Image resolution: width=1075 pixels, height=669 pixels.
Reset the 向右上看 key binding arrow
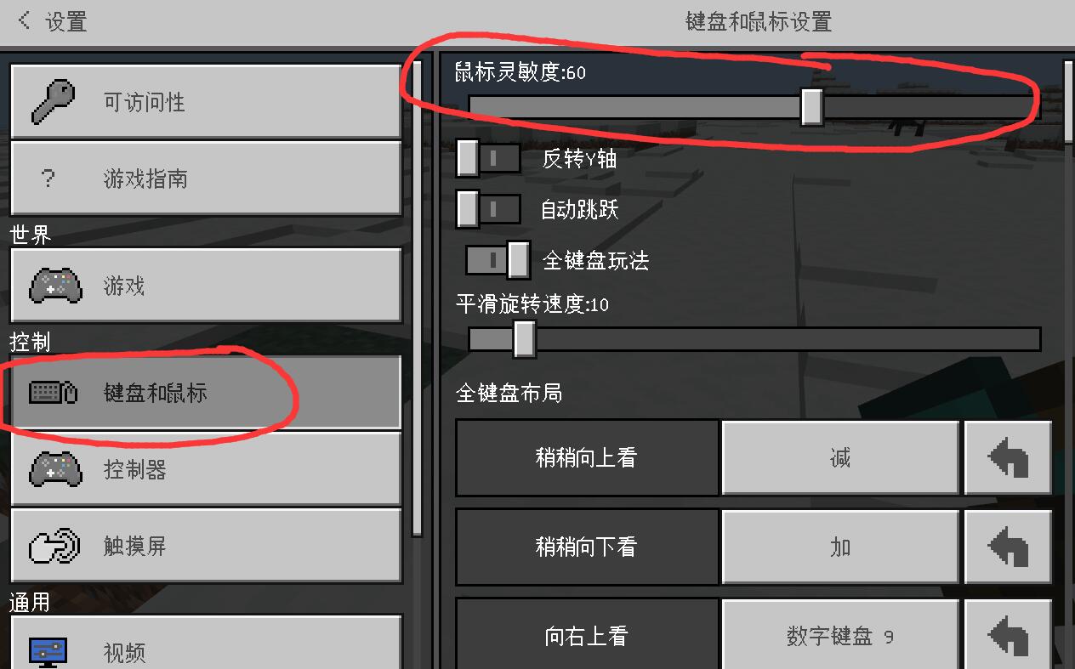tap(1008, 634)
